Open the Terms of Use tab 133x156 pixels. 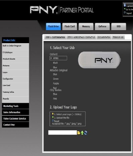click(x=118, y=37)
